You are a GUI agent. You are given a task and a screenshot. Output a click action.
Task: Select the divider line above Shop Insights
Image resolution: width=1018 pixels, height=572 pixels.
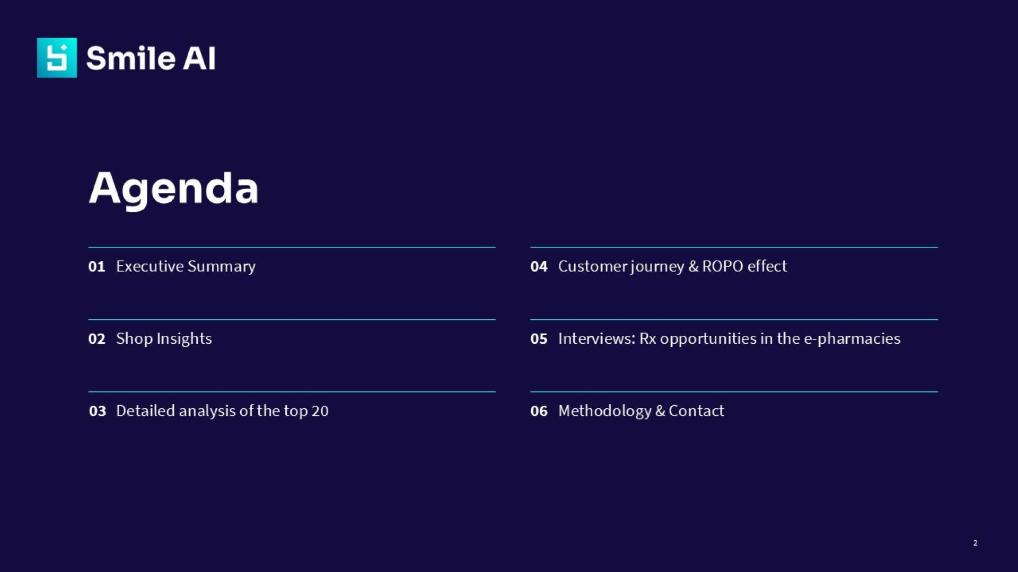tap(292, 320)
